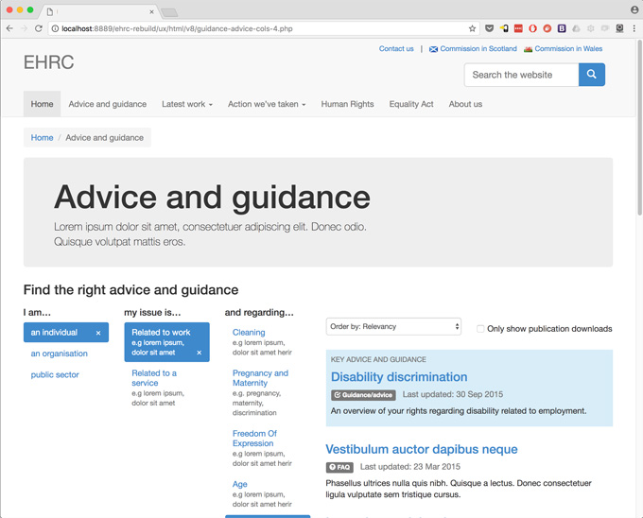
Task: Click the Contact us link
Action: [396, 49]
